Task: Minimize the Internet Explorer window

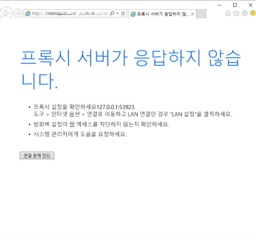Action: 220,5
